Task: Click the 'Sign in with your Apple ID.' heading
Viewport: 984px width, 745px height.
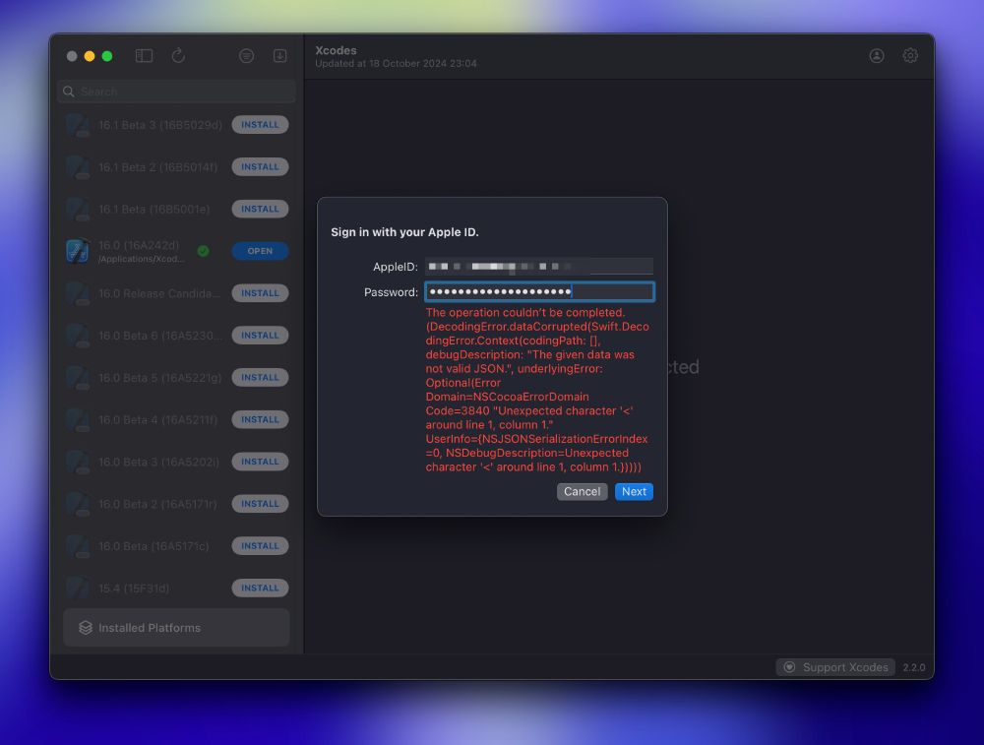Action: point(404,232)
